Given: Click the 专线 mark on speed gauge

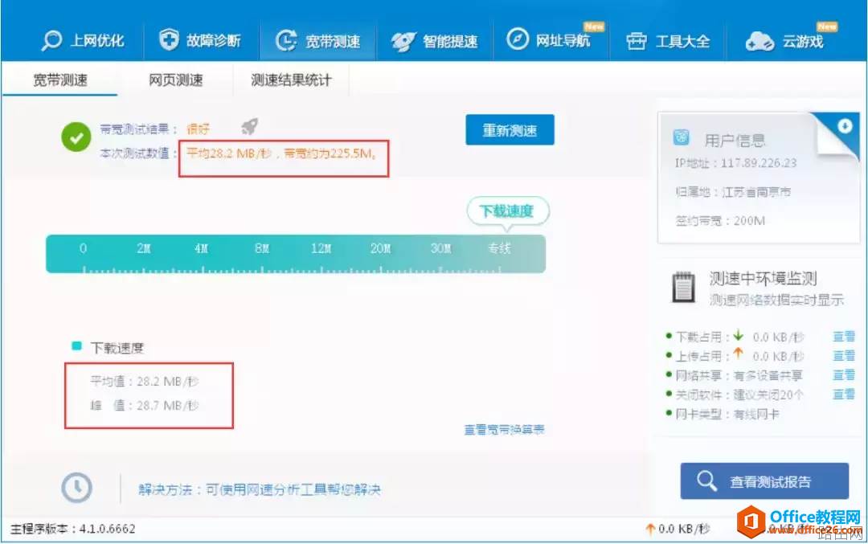Looking at the screenshot, I should point(499,248).
